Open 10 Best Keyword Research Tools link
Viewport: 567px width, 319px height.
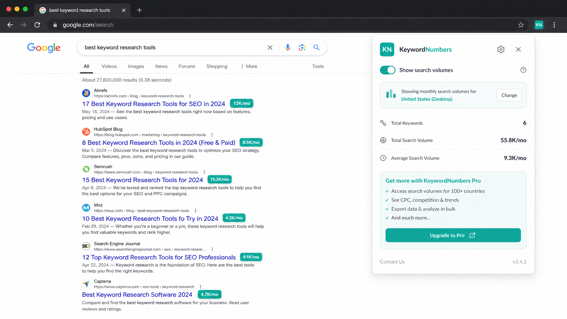coord(150,219)
